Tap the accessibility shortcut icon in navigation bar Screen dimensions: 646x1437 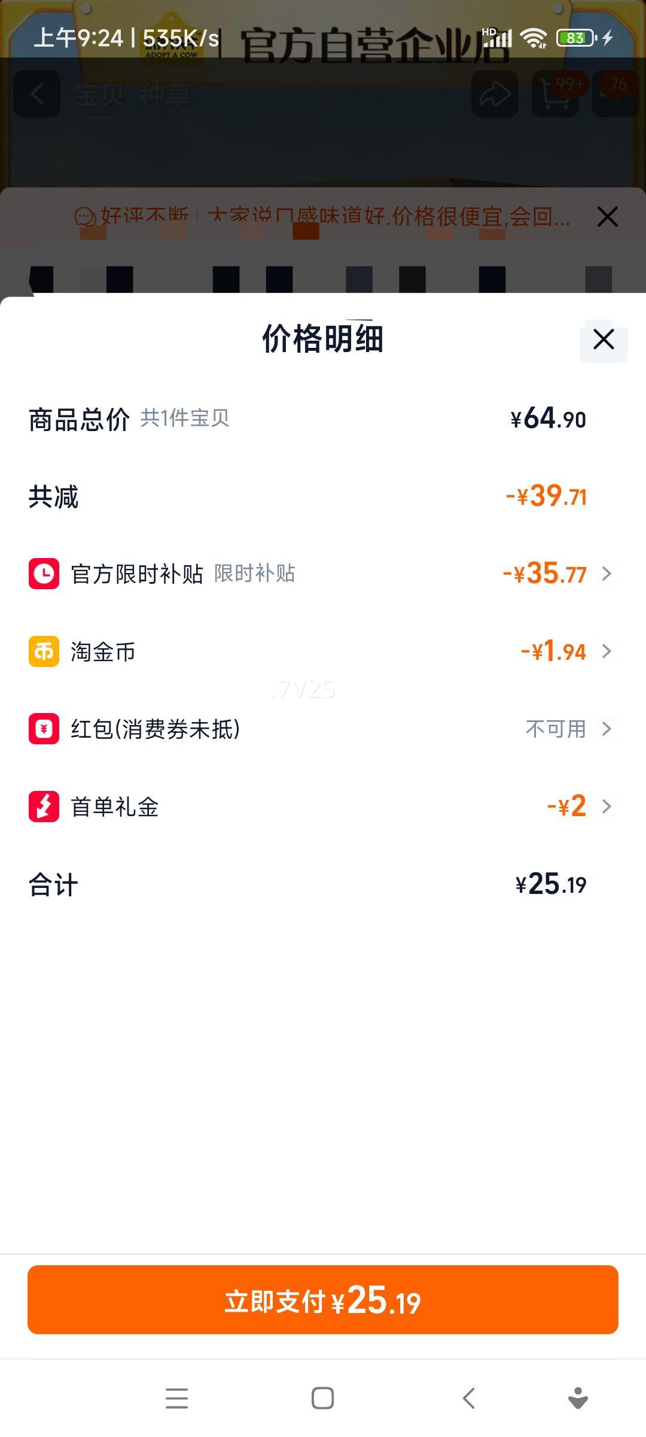pos(578,1398)
